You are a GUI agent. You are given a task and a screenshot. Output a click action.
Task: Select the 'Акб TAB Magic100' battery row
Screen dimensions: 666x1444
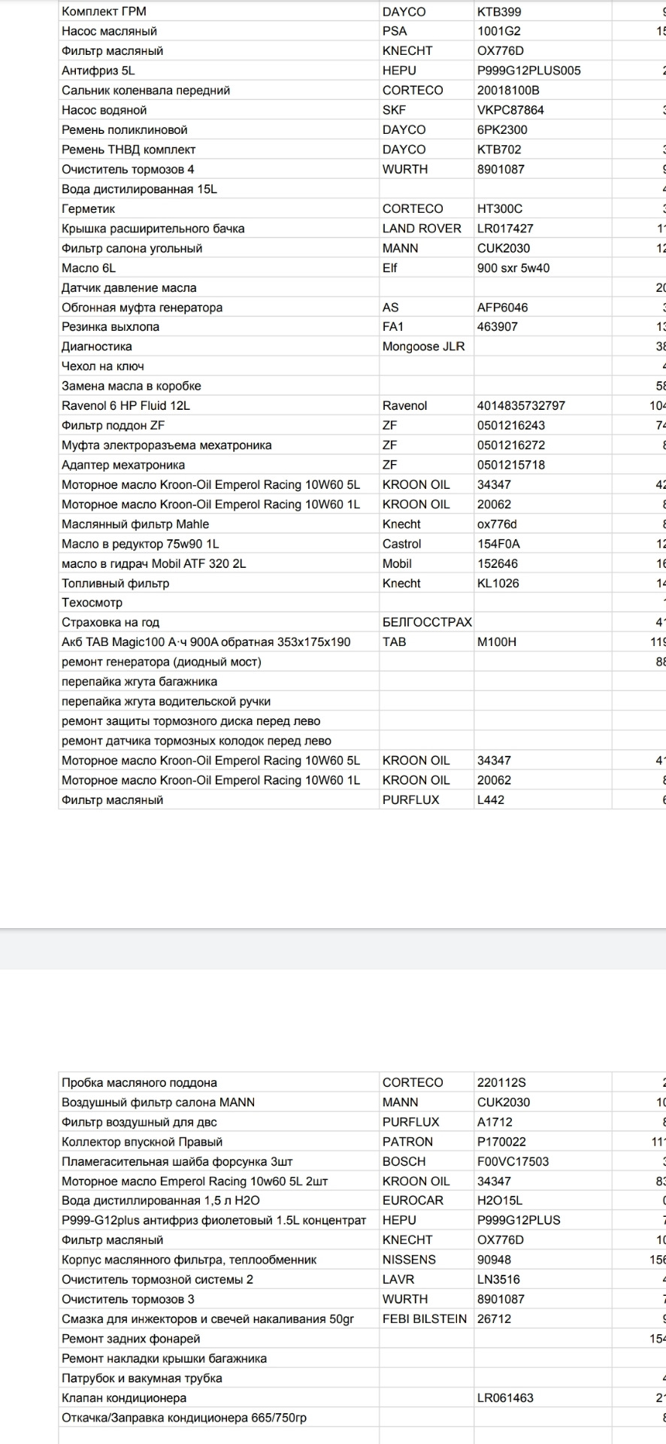(x=219, y=642)
